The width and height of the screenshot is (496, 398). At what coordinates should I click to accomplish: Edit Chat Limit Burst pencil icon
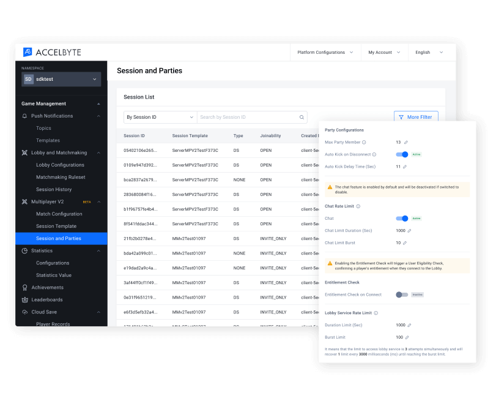(x=405, y=243)
